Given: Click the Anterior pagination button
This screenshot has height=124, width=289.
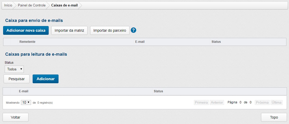Looking at the screenshot, I should click(x=217, y=102).
